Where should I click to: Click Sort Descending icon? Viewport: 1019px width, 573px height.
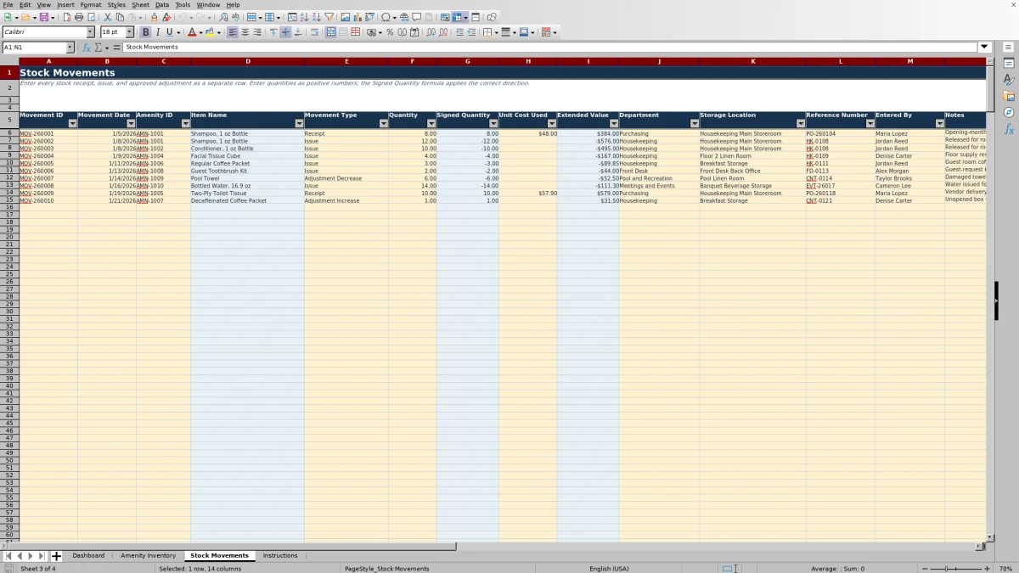(316, 17)
